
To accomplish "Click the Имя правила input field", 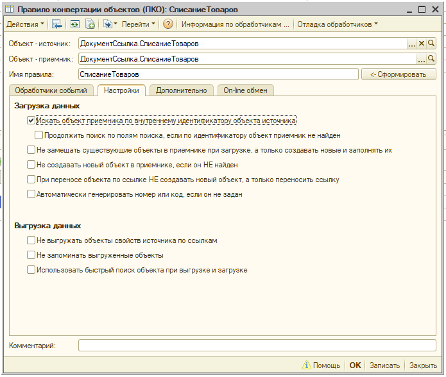I will tap(218, 74).
